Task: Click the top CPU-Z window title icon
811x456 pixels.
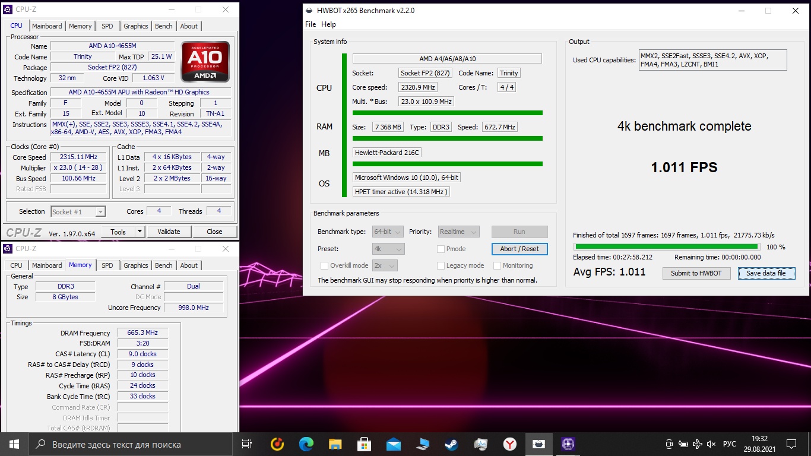Action: tap(8, 9)
